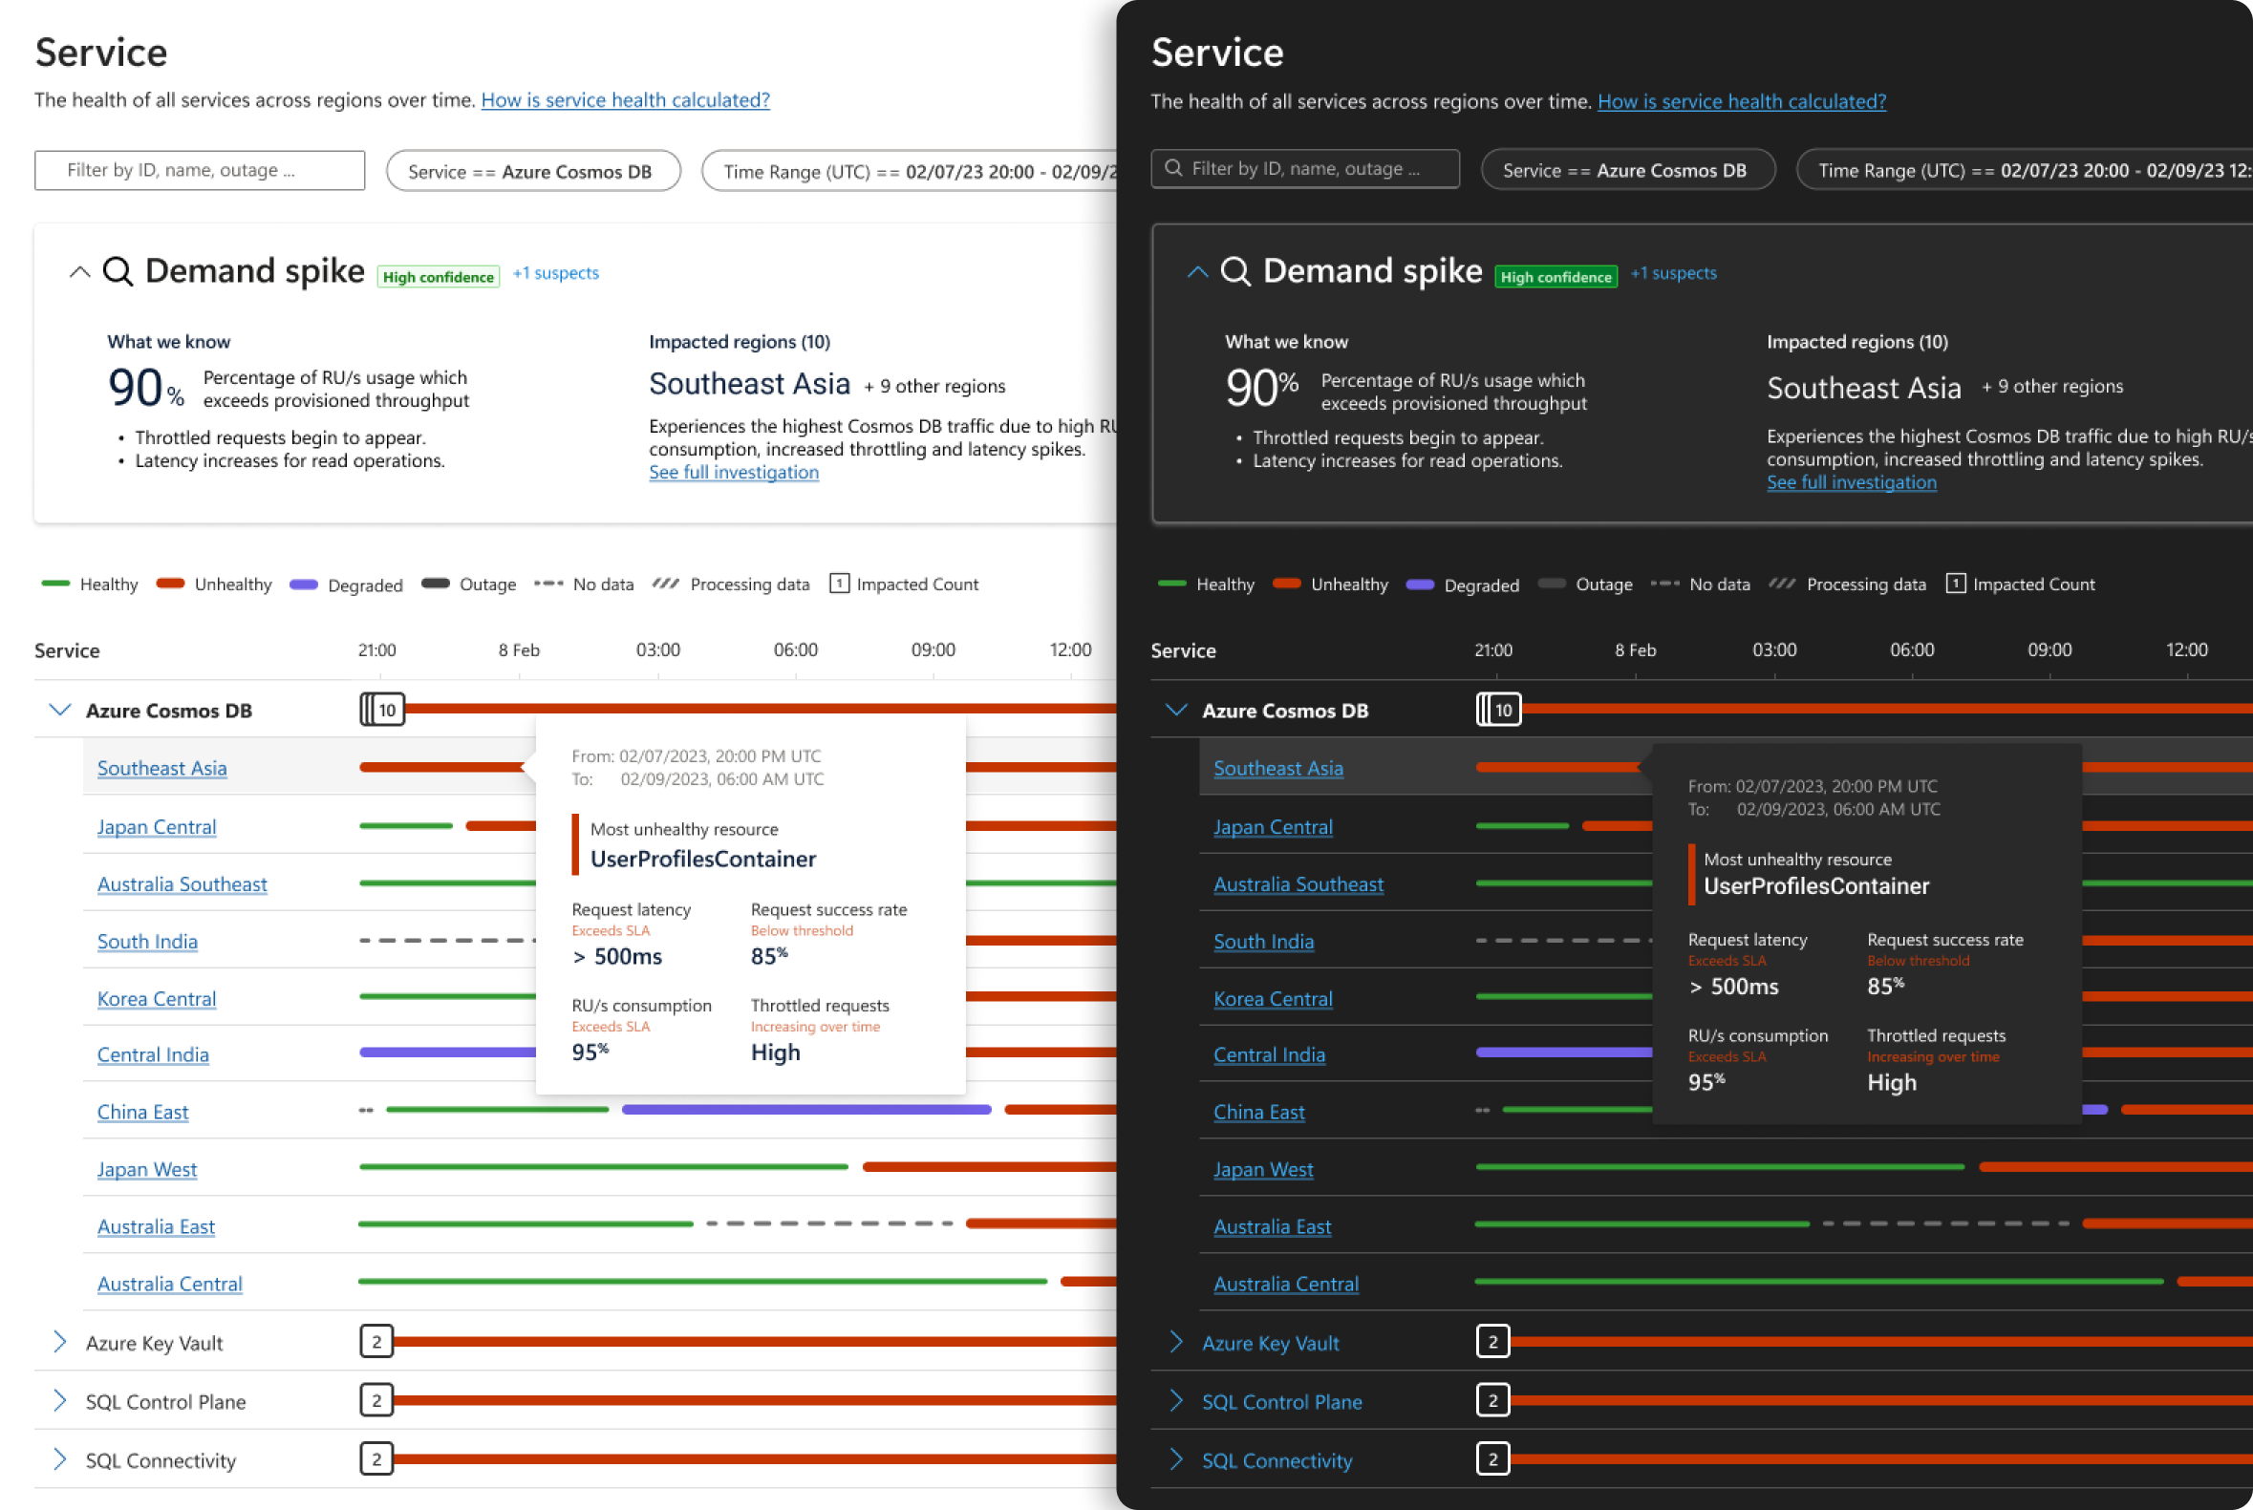This screenshot has width=2253, height=1510.
Task: Click Australia East dashed no-data segment, light panel
Action: pyautogui.click(x=829, y=1224)
